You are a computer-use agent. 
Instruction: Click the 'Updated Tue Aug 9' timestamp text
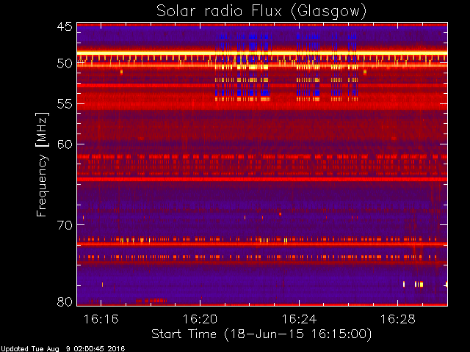tap(62, 349)
